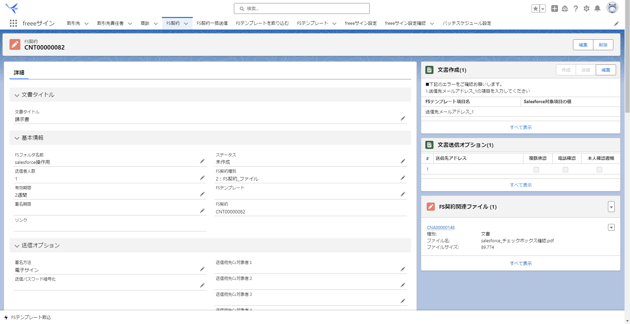Open the バッチスケジュール設定 tab
This screenshot has width=630, height=324.
pos(467,23)
